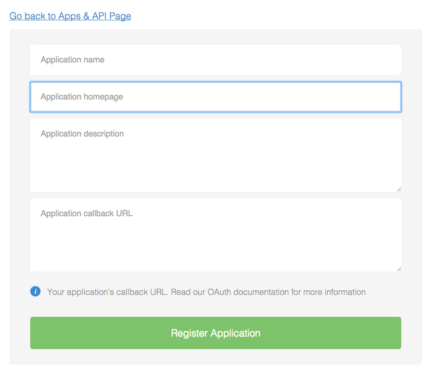Focus the Application name field
This screenshot has height=371, width=433.
215,60
